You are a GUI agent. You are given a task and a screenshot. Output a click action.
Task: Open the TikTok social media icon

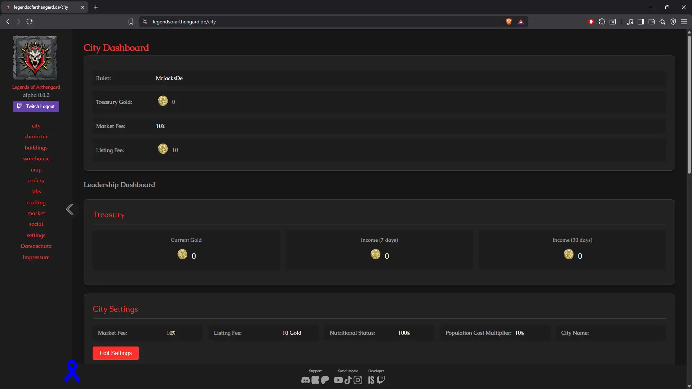point(348,380)
